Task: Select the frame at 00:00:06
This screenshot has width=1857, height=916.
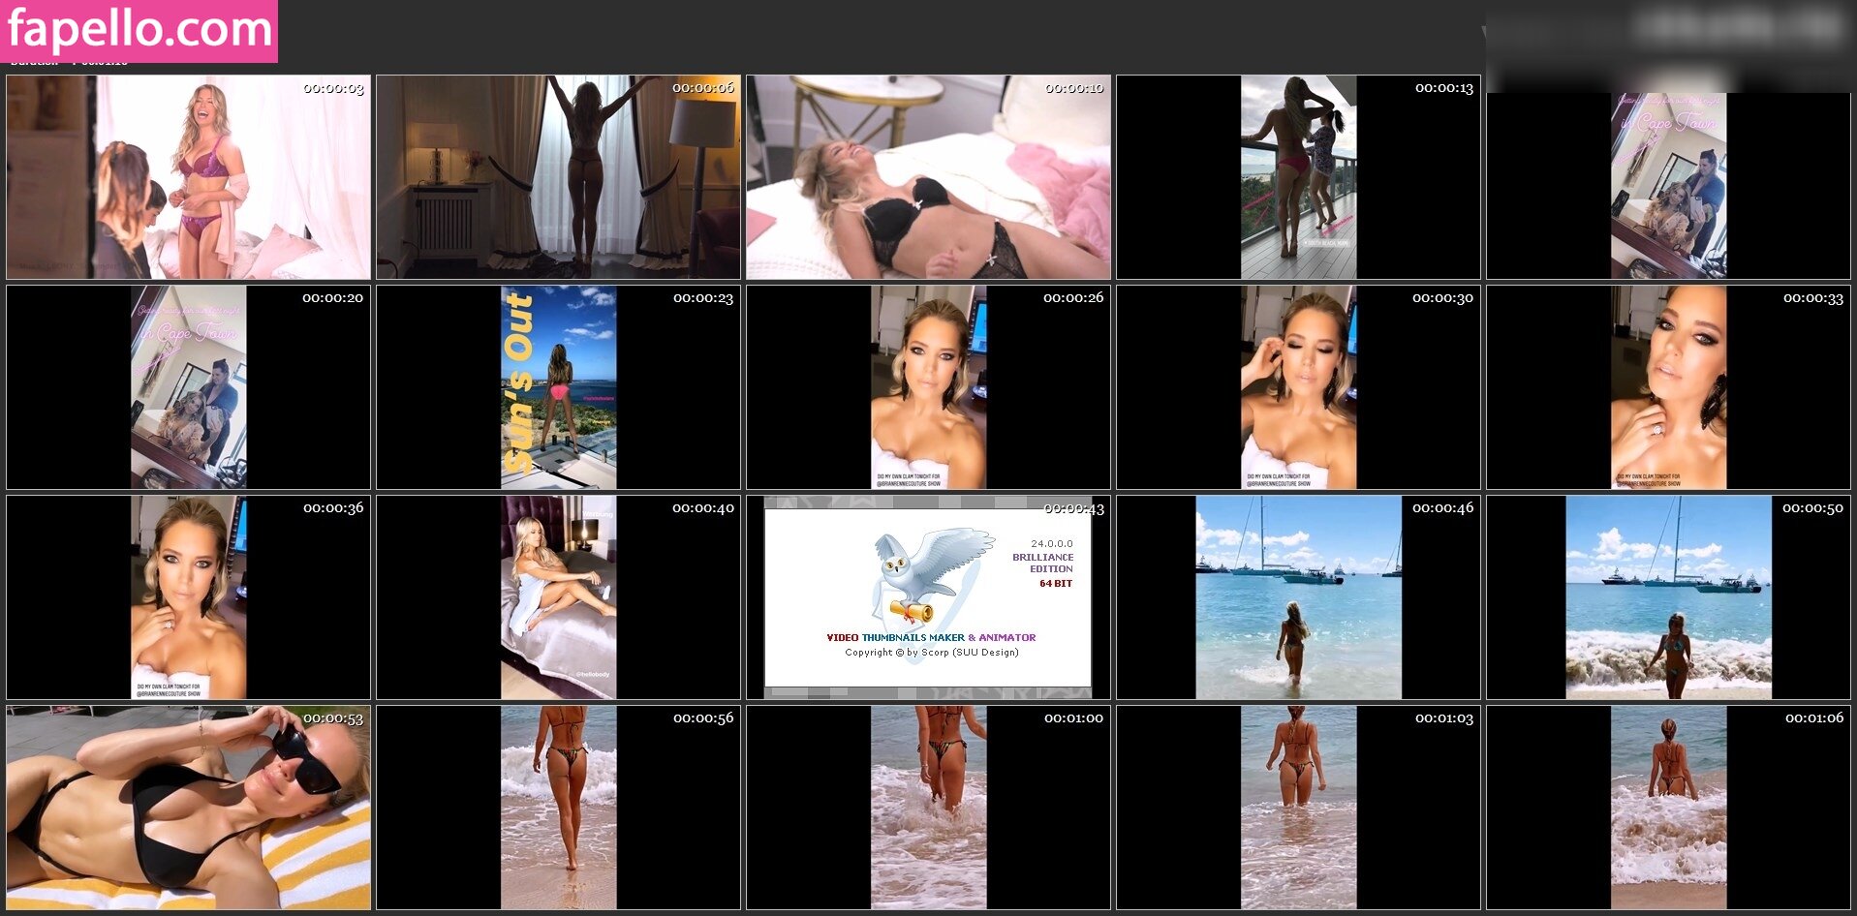Action: 558,177
